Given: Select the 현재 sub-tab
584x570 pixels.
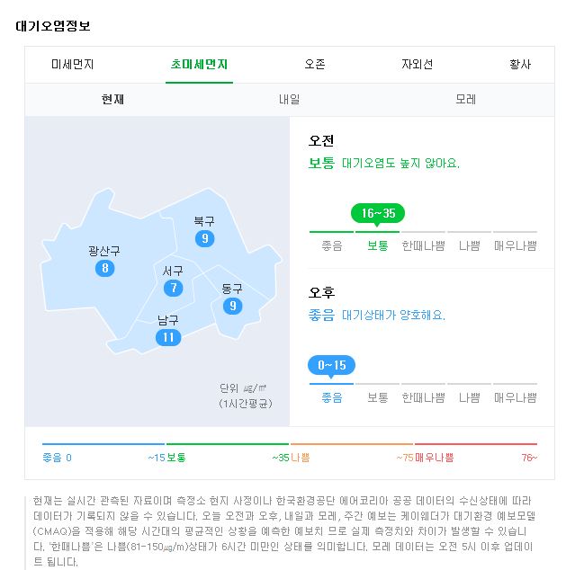Looking at the screenshot, I should tap(112, 99).
